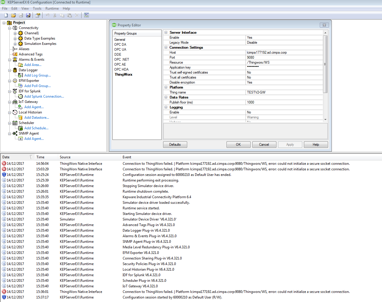Expand the Channel1 tree node
This screenshot has height=302, width=382.
[x=15, y=33]
